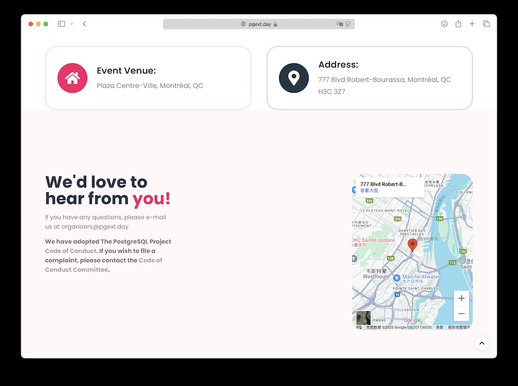Open a new tab with the plus icon
This screenshot has width=518, height=386.
(x=472, y=24)
